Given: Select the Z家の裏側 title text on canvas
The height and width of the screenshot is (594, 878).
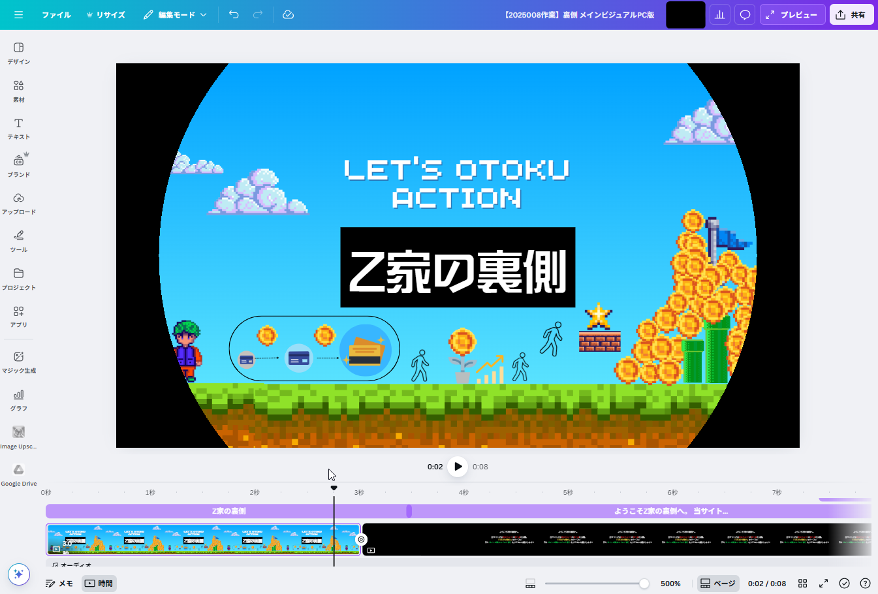Looking at the screenshot, I should pos(458,268).
